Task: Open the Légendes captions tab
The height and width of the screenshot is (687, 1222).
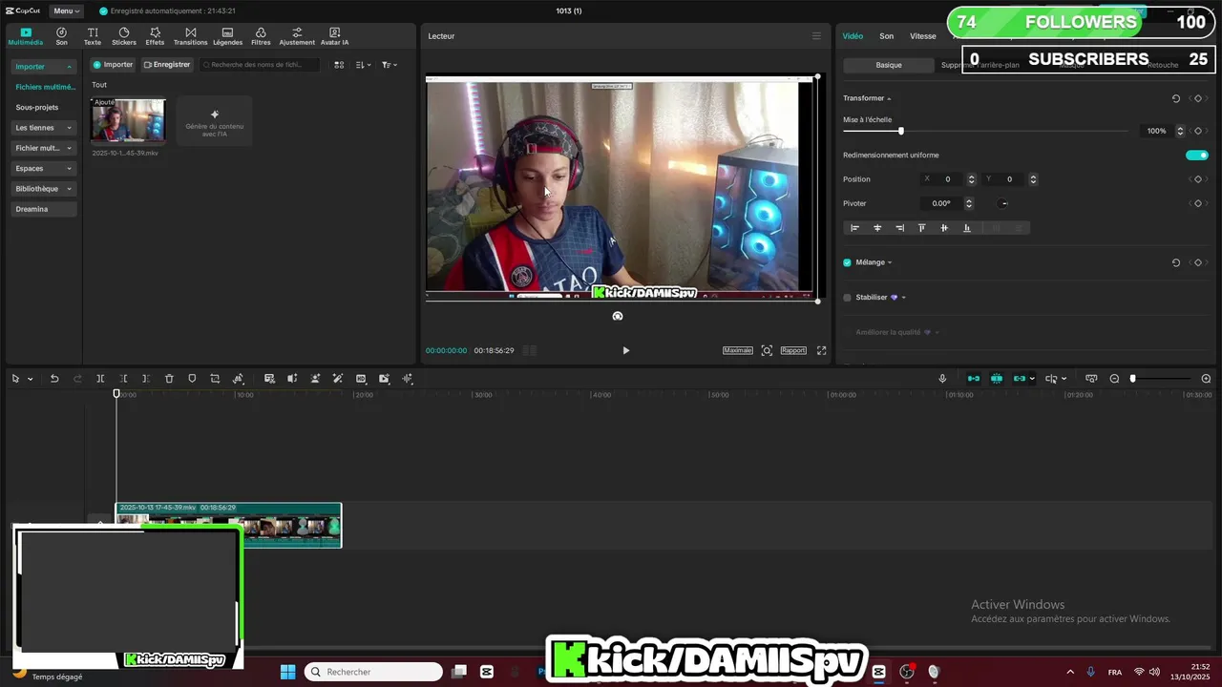Action: point(227,36)
